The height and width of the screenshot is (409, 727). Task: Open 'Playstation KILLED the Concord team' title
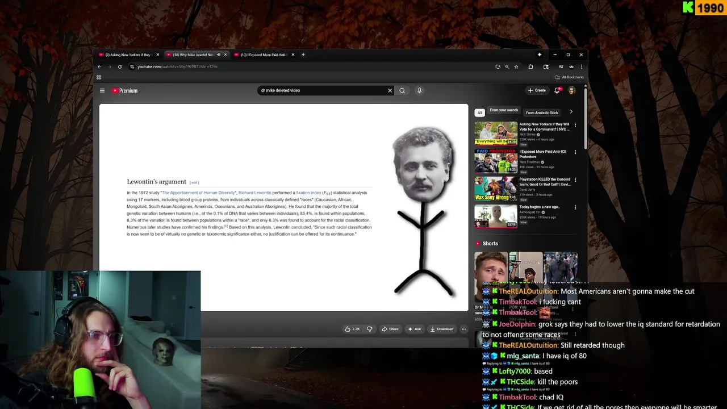click(x=545, y=182)
